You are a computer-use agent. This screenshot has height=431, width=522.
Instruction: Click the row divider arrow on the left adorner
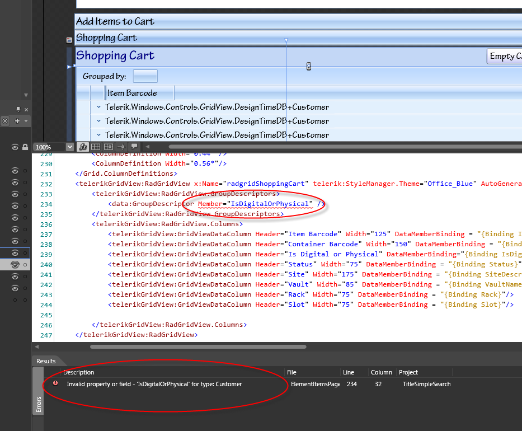click(69, 67)
